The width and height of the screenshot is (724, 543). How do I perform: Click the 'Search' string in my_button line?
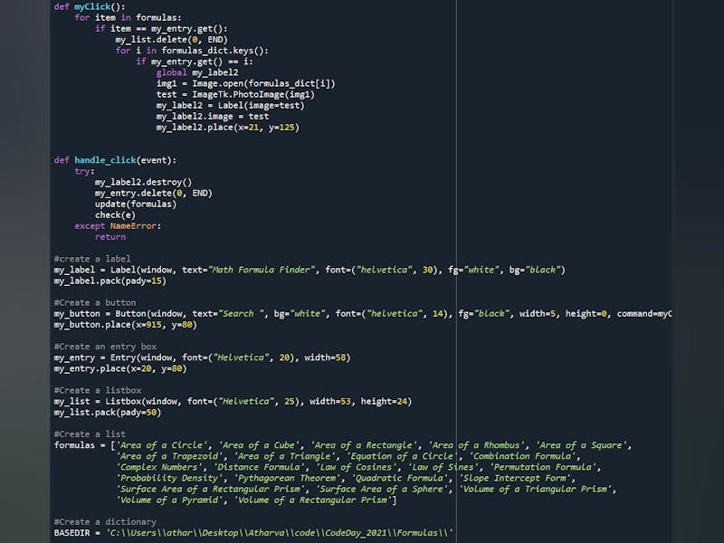[x=241, y=314]
